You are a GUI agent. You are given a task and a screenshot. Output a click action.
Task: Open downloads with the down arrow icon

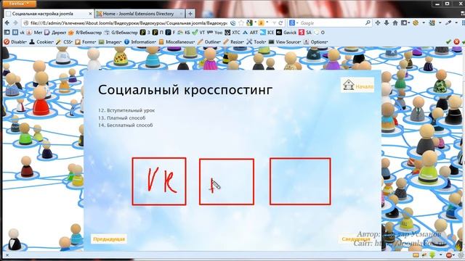pos(386,22)
